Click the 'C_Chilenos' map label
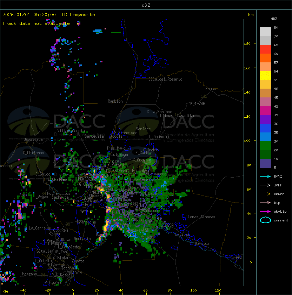This screenshot has height=295, width=292. (x=33, y=153)
